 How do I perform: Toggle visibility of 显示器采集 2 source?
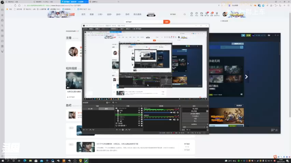click(x=139, y=125)
